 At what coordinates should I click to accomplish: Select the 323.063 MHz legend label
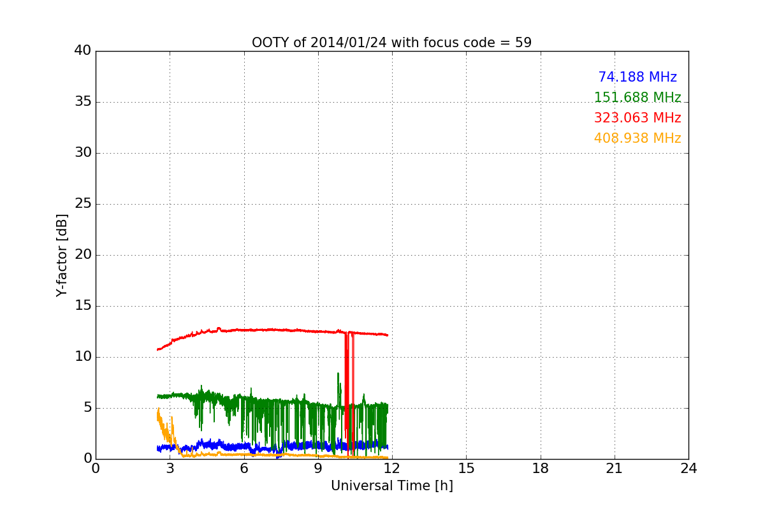pyautogui.click(x=637, y=118)
